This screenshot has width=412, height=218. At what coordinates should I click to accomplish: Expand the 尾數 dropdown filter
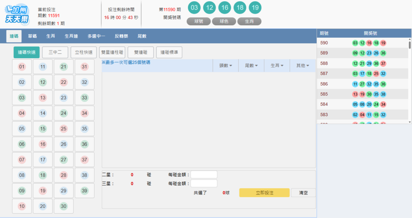click(251, 65)
